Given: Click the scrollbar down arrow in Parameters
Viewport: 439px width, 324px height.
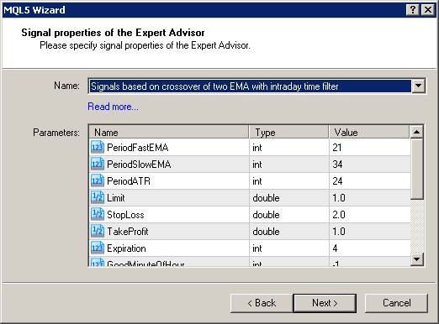Looking at the screenshot, I should point(416,259).
